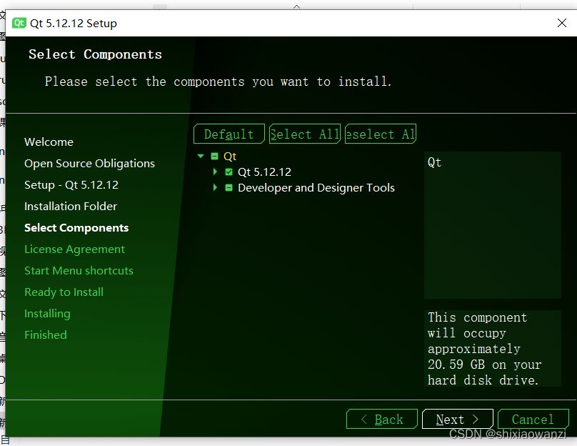Click the License Agreement step
Screen dimensions: 577x446
pos(75,249)
